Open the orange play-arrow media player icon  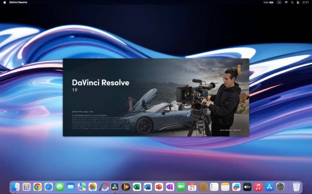tap(126, 187)
